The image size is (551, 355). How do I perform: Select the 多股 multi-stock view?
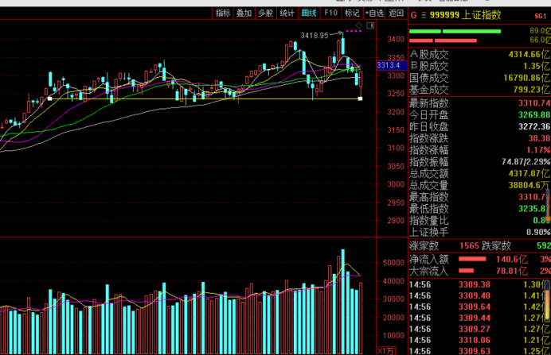tap(265, 14)
